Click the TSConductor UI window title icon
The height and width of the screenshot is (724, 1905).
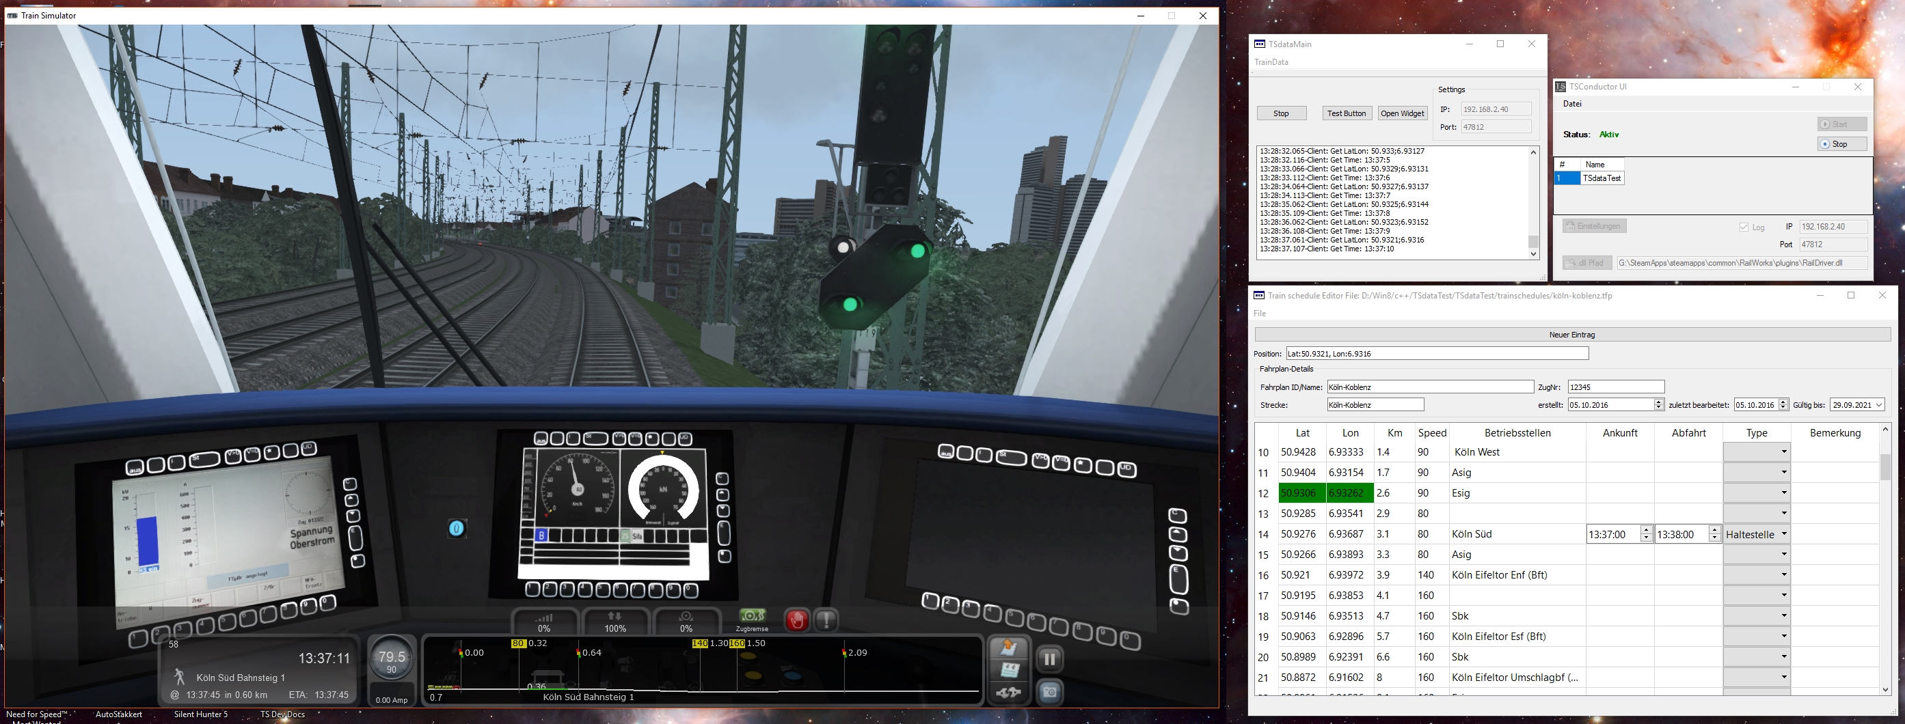coord(1561,87)
